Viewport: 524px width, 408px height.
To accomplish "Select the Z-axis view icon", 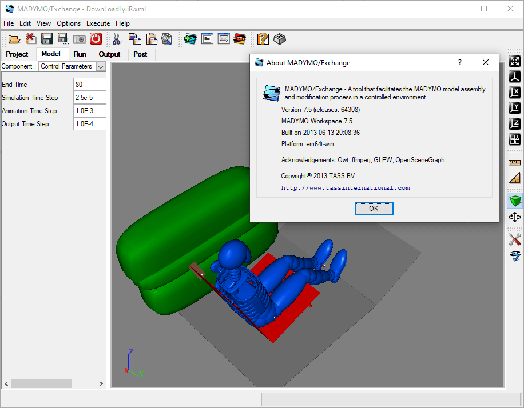I will (x=514, y=123).
